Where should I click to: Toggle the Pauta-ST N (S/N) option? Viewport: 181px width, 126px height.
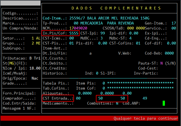162,63
